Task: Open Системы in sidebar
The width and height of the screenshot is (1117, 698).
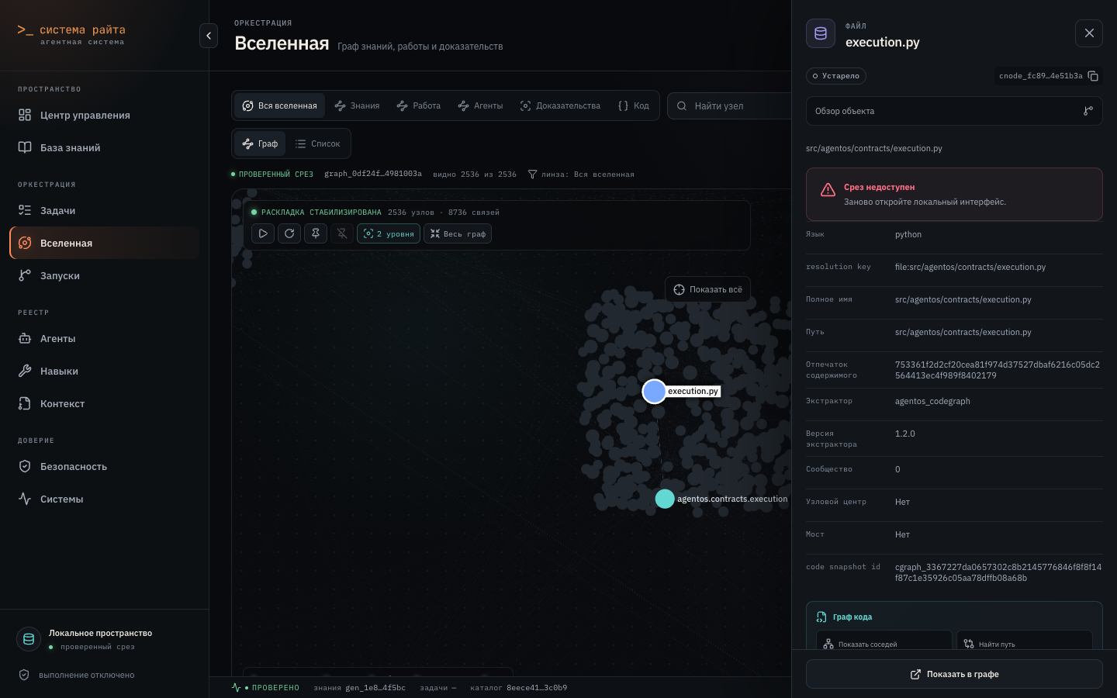Action: pyautogui.click(x=105, y=499)
